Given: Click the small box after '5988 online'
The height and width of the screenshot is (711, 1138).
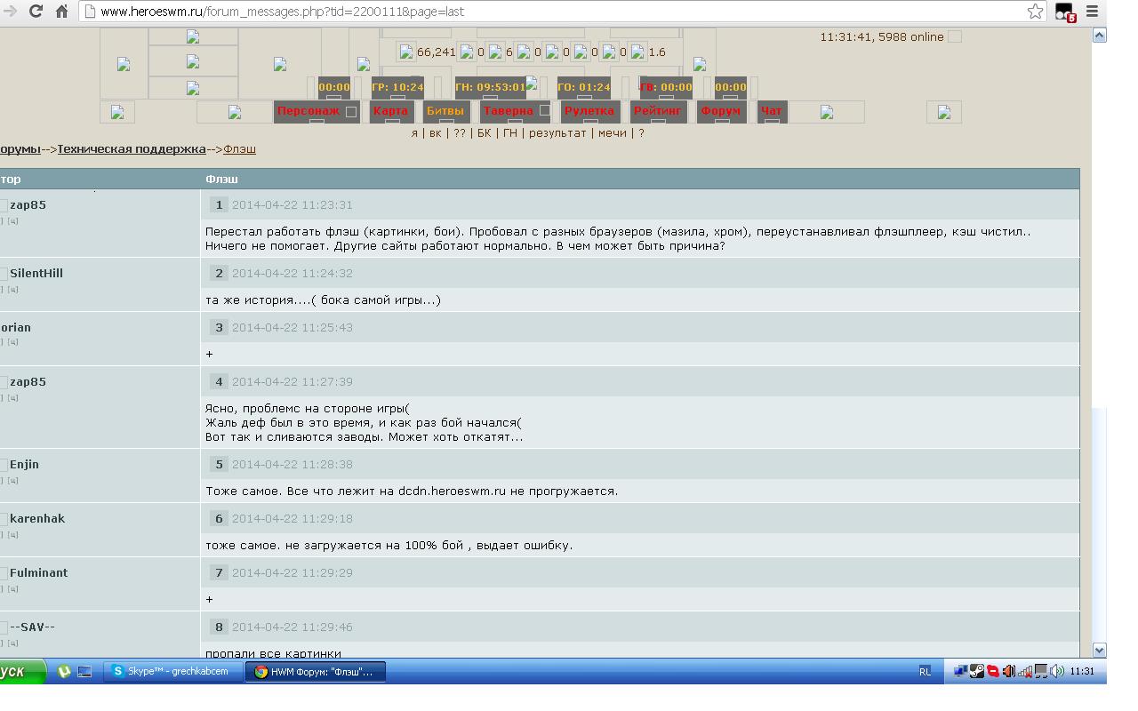Looking at the screenshot, I should coord(955,36).
